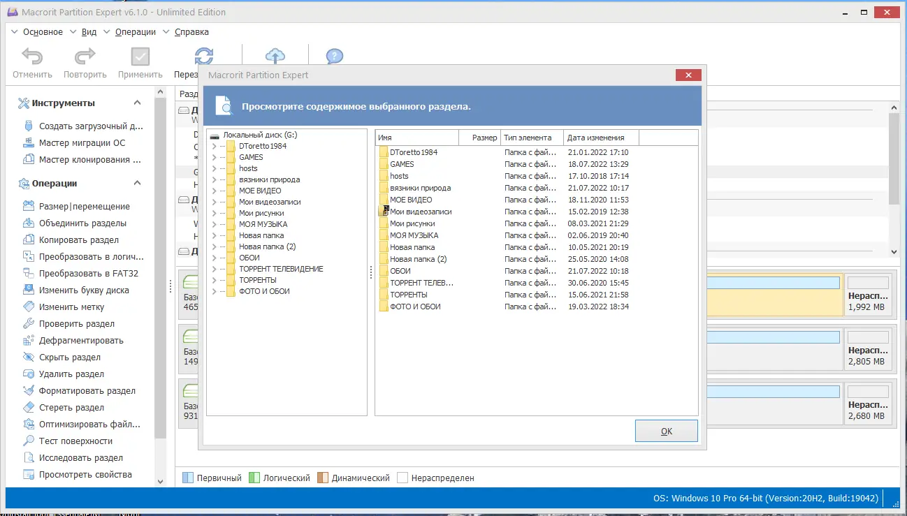The width and height of the screenshot is (907, 516).
Task: Click Первичный legend color swatch
Action: coord(187,478)
